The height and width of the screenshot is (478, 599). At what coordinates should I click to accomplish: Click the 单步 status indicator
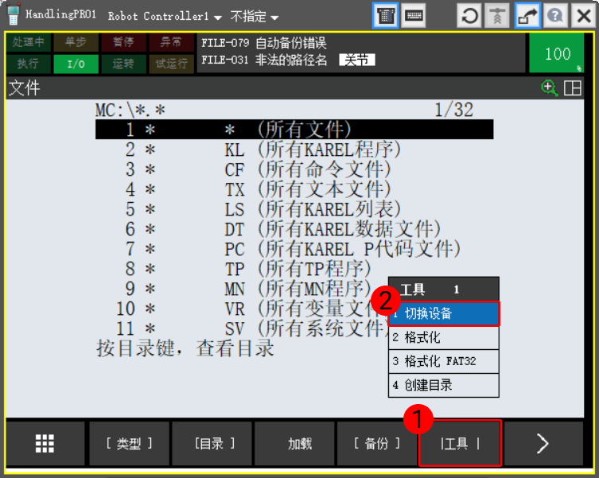click(x=76, y=42)
